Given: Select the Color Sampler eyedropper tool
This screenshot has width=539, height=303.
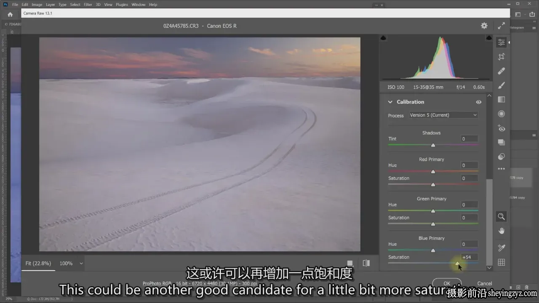Looking at the screenshot, I should [x=501, y=248].
